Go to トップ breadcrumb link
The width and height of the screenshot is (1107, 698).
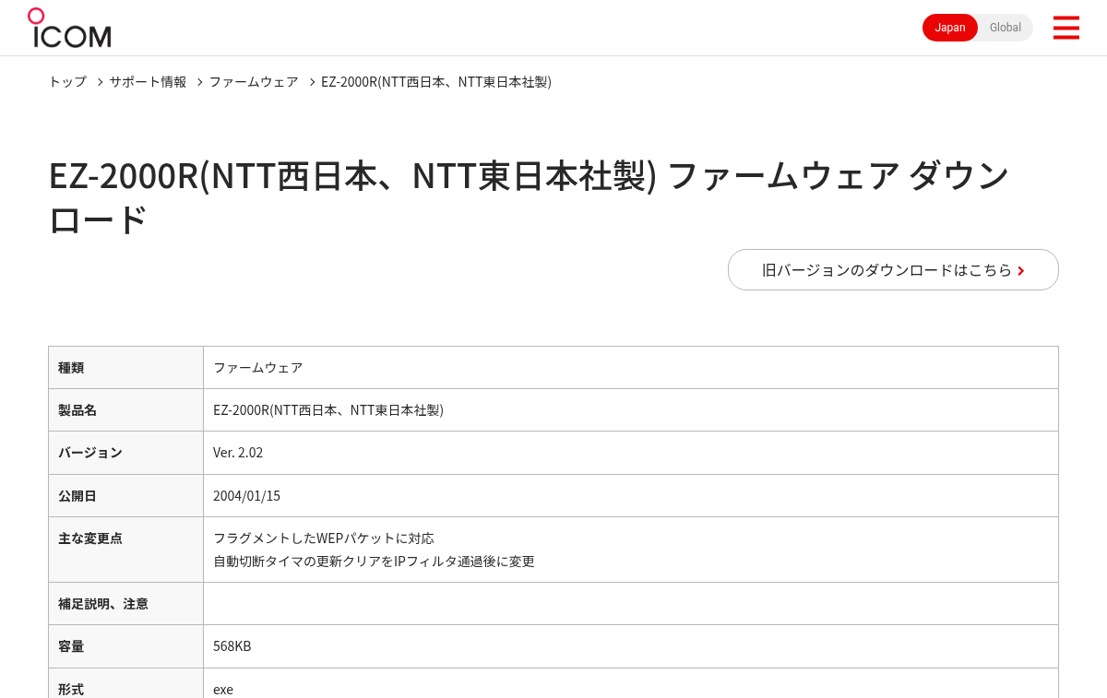67,82
